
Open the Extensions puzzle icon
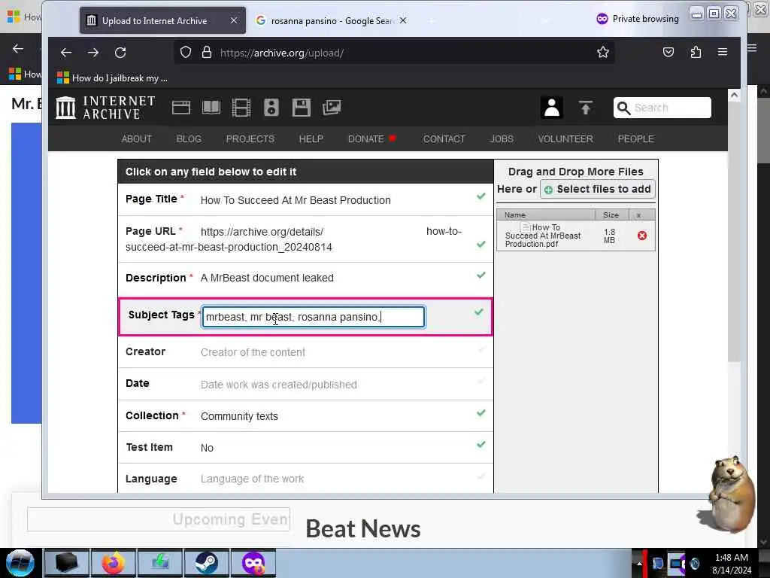pyautogui.click(x=696, y=52)
